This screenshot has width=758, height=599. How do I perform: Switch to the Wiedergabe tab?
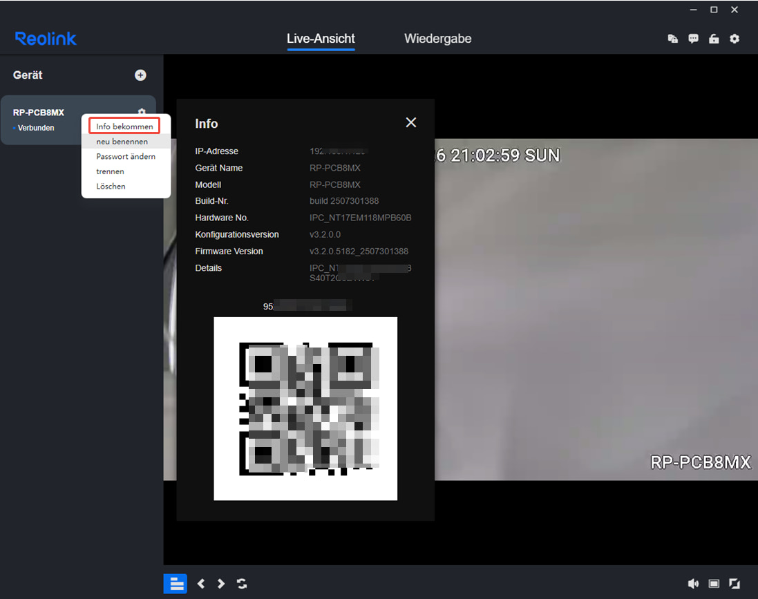(x=438, y=39)
